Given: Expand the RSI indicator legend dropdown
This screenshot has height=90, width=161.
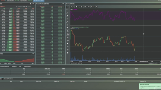Looking at the screenshot, I should [72, 9].
